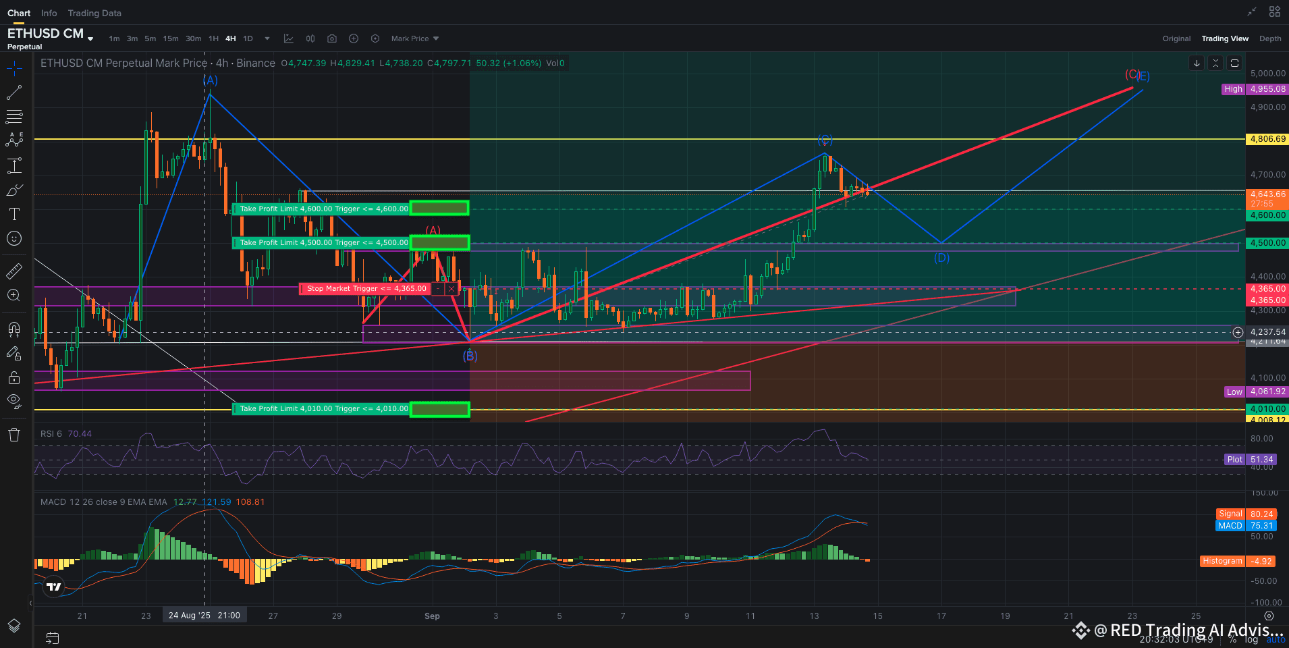Select the Elliott wave pattern tool

pos(14,140)
